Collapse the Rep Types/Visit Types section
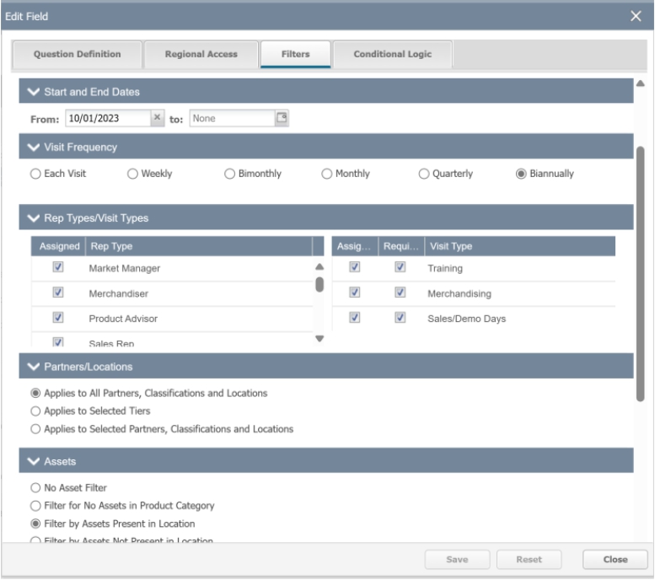 click(x=34, y=217)
